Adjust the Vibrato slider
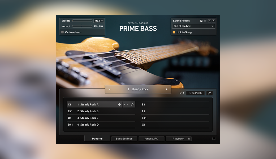Viewport: 276px width, 159px height. click(x=82, y=21)
